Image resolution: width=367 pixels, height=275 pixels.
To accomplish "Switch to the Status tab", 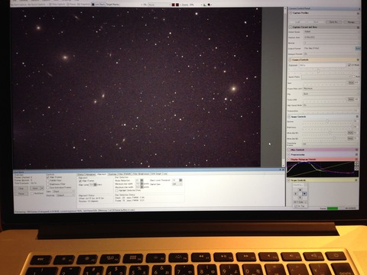I will click(81, 174).
